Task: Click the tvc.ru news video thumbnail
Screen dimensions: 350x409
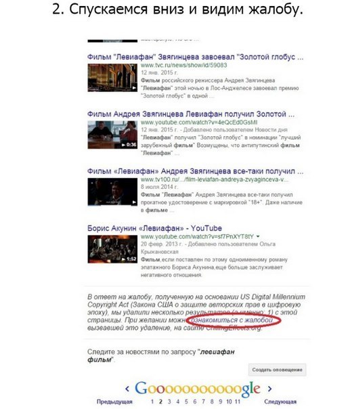Action: coord(112,78)
